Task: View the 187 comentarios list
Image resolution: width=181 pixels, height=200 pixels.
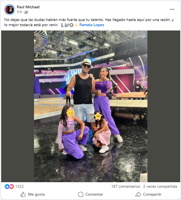Action: (x=126, y=187)
